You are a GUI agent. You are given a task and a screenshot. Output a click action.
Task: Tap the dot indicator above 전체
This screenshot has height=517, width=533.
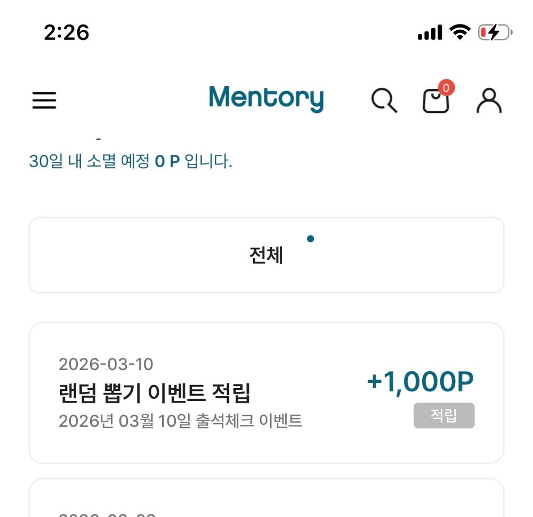(311, 239)
